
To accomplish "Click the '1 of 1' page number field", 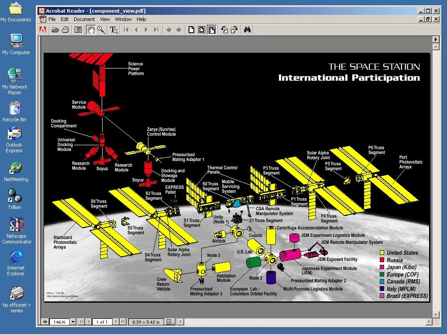I will click(102, 322).
